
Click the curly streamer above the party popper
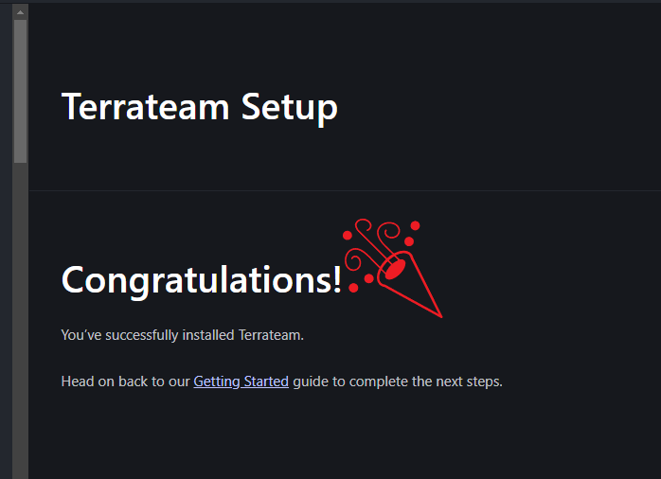tap(388, 234)
